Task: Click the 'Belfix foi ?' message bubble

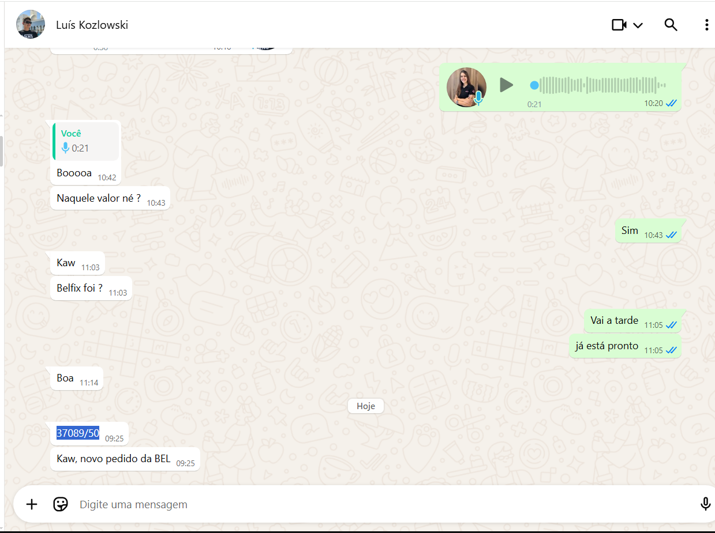Action: click(80, 288)
